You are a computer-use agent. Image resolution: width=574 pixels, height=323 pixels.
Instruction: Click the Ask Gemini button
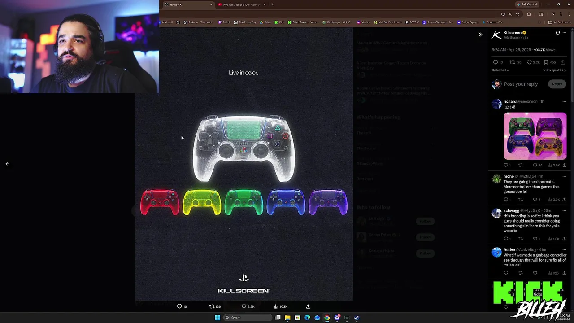(x=527, y=4)
